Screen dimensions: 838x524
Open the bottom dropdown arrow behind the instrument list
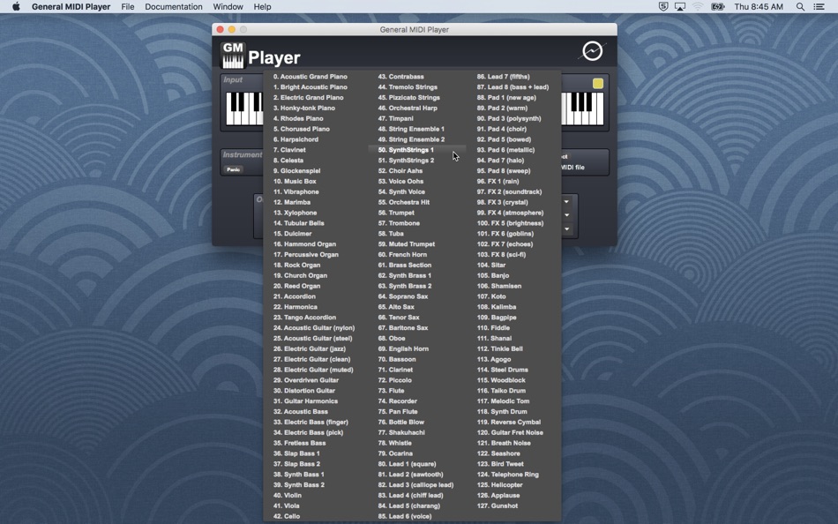point(566,228)
